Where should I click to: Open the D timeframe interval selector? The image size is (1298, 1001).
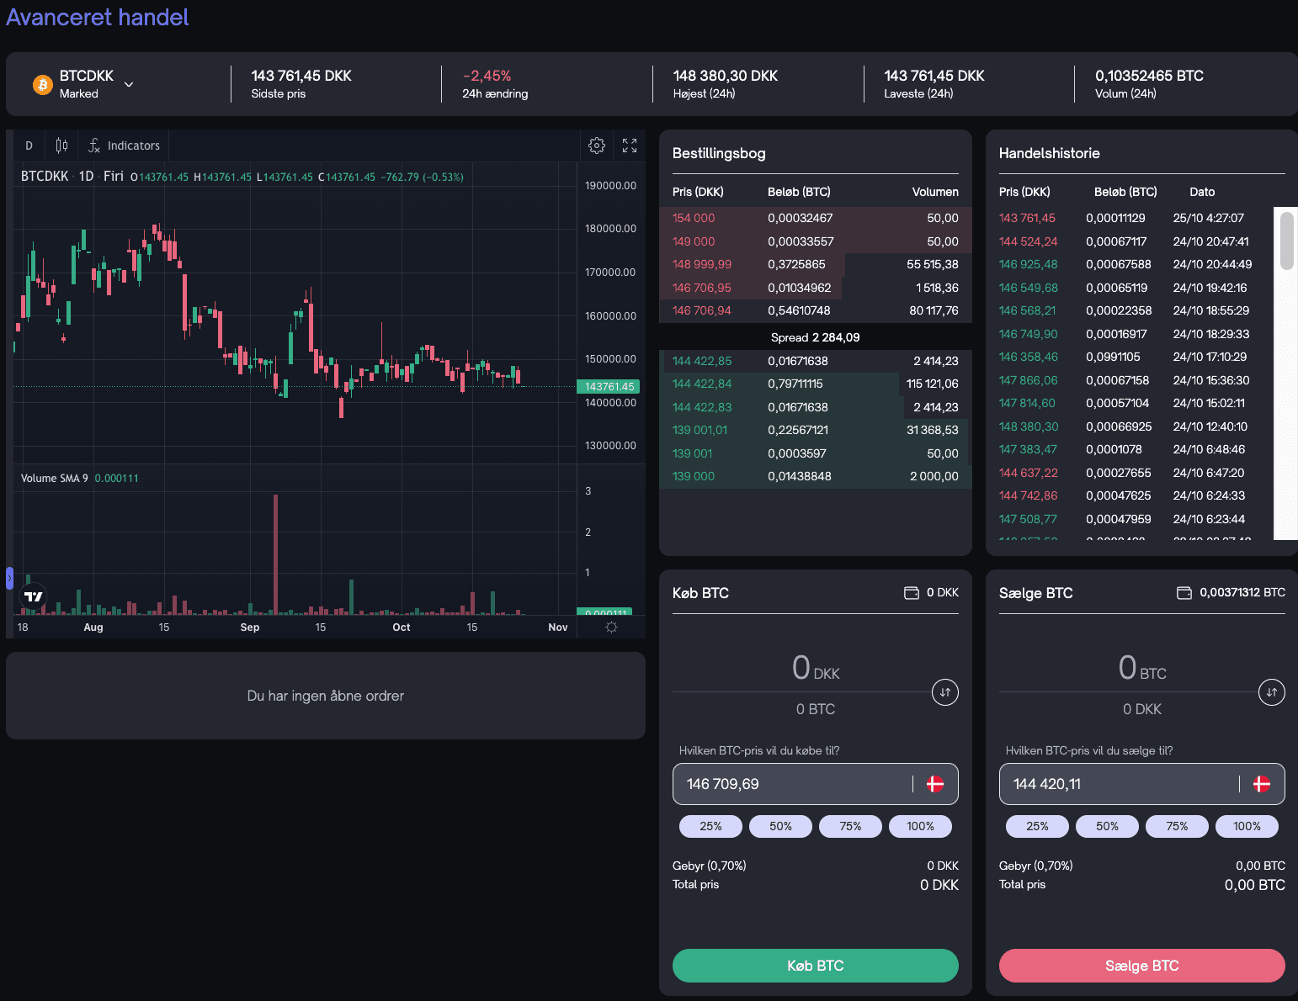coord(29,146)
